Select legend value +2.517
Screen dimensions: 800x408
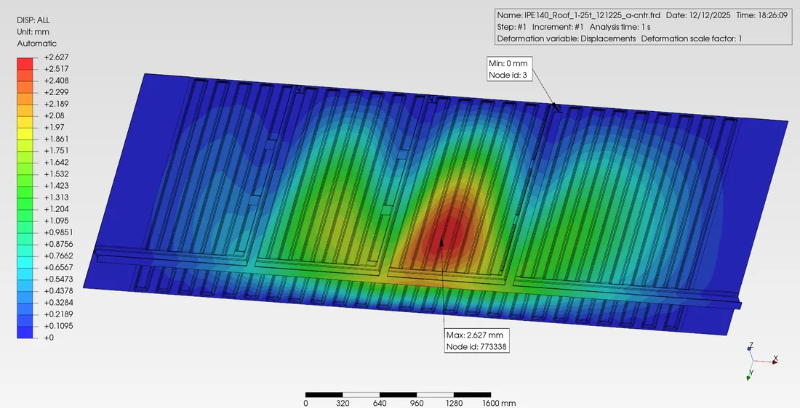pyautogui.click(x=56, y=69)
